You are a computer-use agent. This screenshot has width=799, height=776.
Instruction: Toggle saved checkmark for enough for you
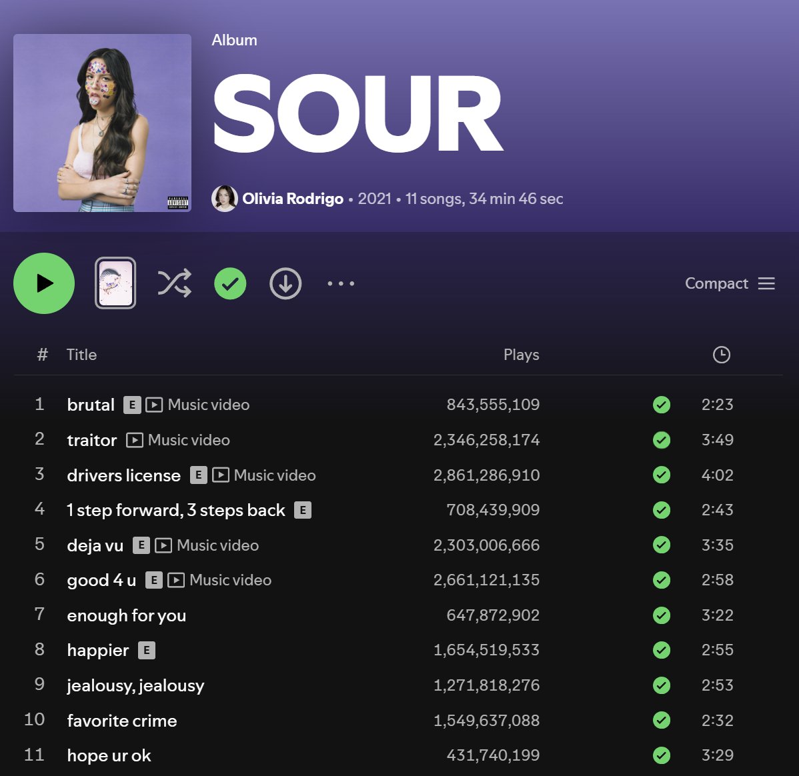click(x=662, y=615)
